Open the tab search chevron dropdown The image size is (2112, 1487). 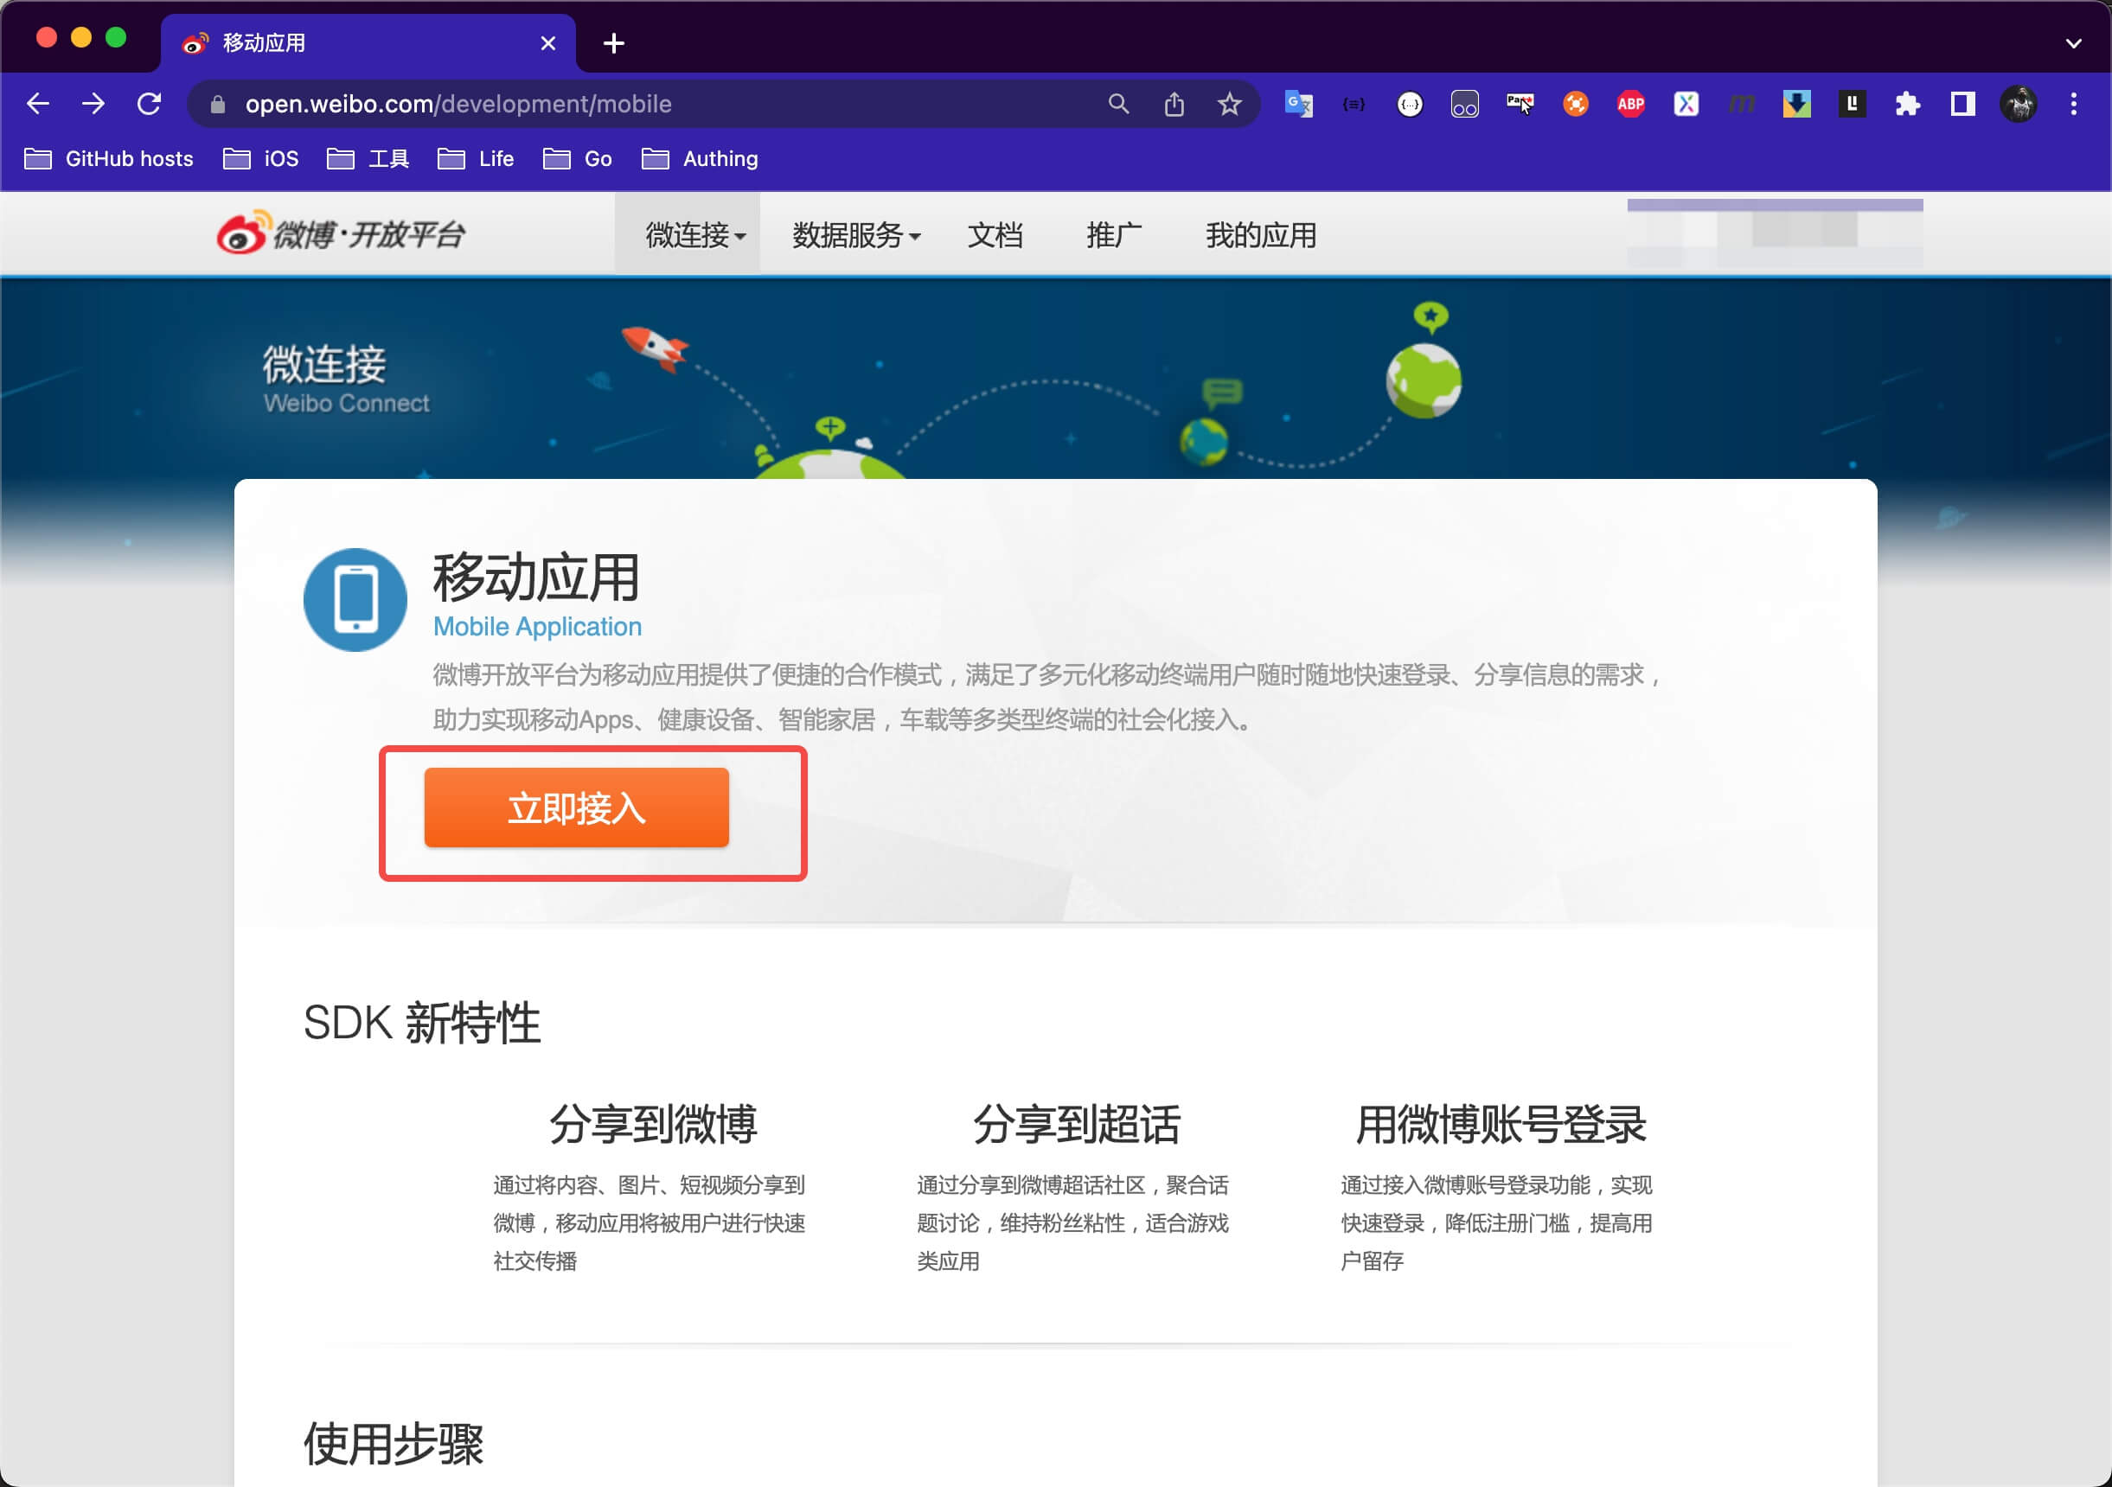(x=2073, y=43)
